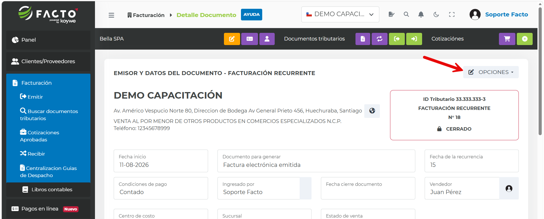The width and height of the screenshot is (544, 219).
Task: Enter fullscreen with the expand icon
Action: [452, 14]
